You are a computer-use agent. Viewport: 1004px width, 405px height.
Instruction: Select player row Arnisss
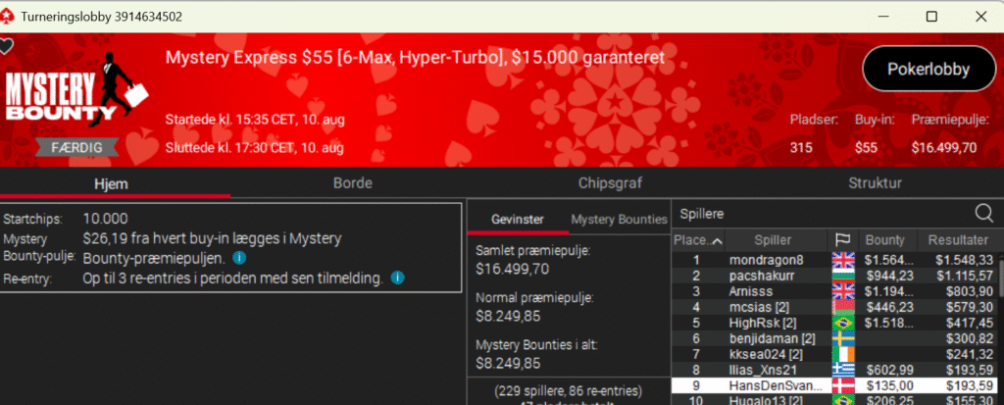834,291
